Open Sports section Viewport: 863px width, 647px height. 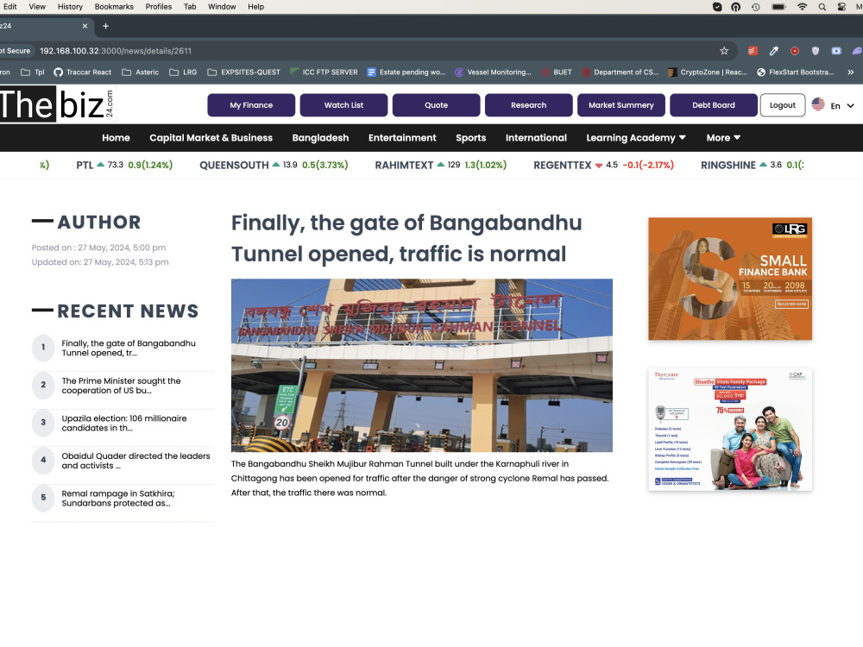click(x=470, y=137)
